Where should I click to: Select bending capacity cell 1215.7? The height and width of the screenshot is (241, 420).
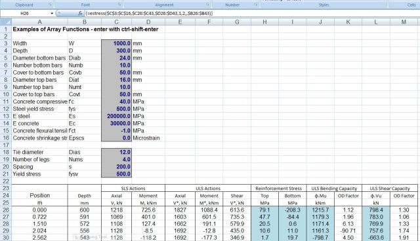tap(320, 210)
